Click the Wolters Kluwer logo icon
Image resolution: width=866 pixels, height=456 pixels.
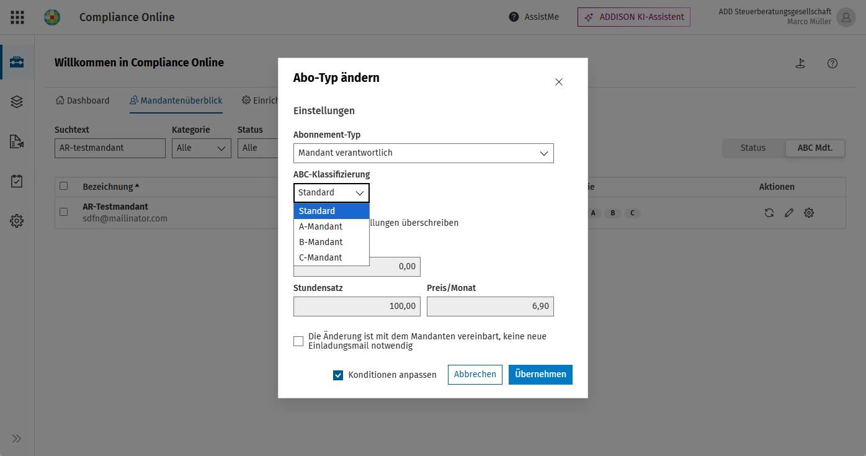coord(52,17)
